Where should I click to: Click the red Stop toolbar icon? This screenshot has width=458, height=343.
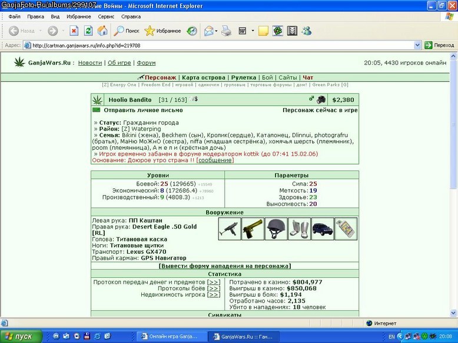click(74, 31)
